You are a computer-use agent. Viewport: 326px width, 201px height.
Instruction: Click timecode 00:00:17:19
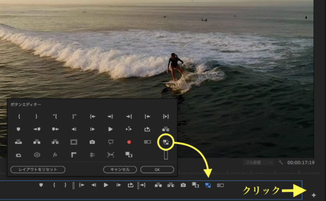click(301, 163)
